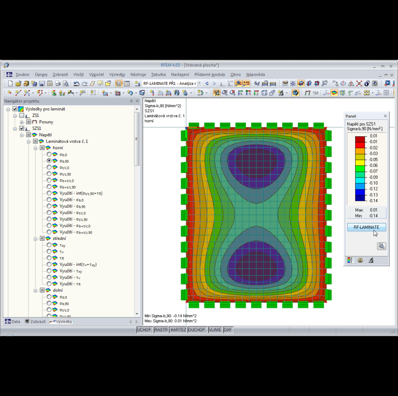
Task: Show view in X direction
Action: 240,93
